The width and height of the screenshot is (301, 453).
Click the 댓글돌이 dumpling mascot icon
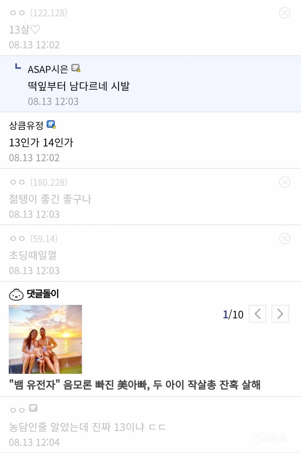tap(16, 294)
